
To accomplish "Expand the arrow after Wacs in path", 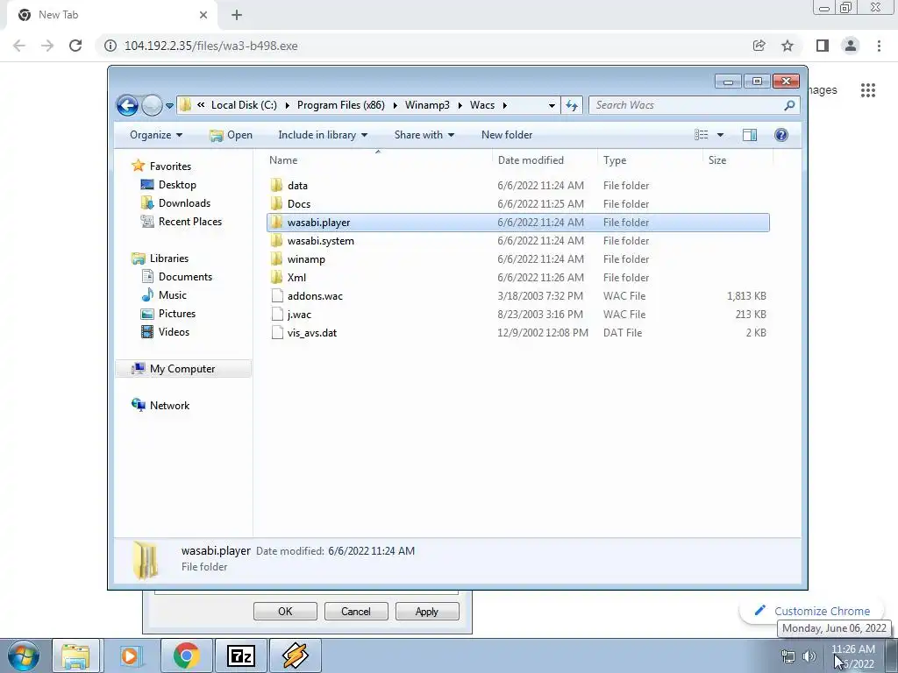I will pyautogui.click(x=504, y=105).
